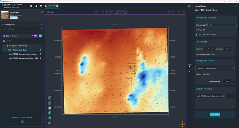Open the Forge Utah project thumbnail
The height and width of the screenshot is (128, 239).
tap(5, 15)
